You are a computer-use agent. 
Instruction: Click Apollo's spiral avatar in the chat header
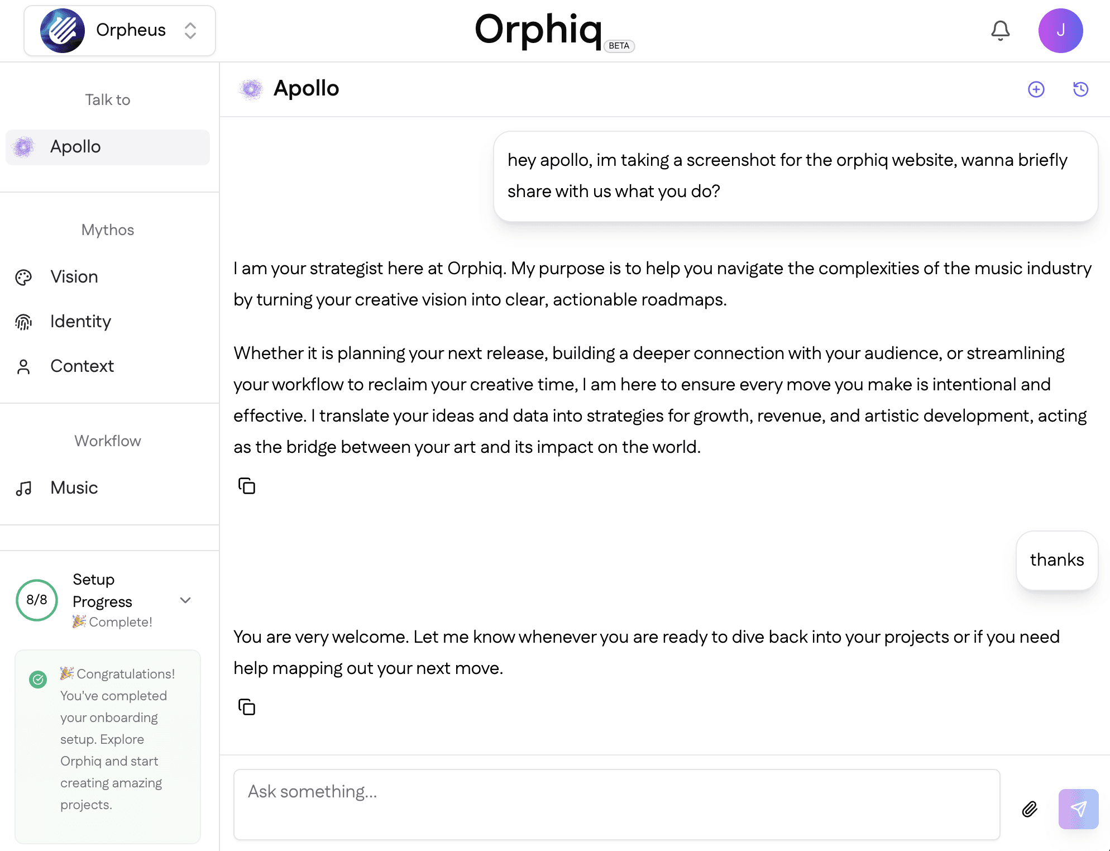point(252,89)
